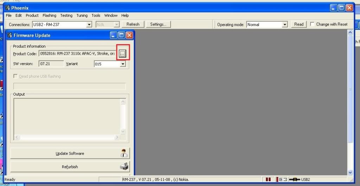Click Output horizontal scroll left arrow
This screenshot has height=186, width=360.
pos(17,137)
